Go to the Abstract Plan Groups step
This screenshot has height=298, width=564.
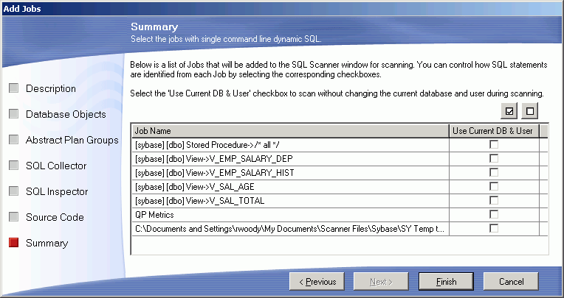[x=72, y=140]
